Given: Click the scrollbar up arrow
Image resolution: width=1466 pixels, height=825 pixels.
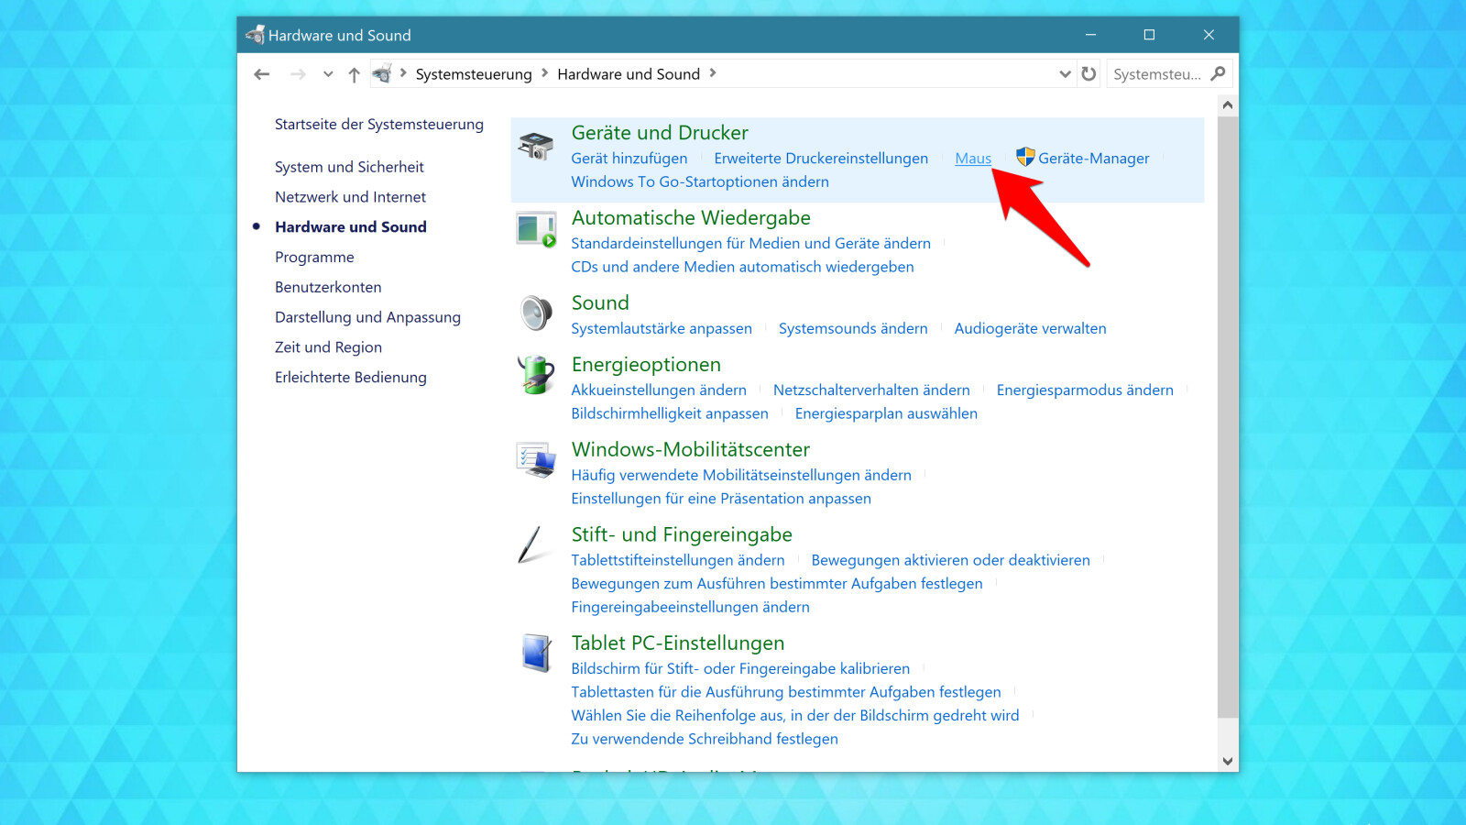Looking at the screenshot, I should click(x=1228, y=104).
